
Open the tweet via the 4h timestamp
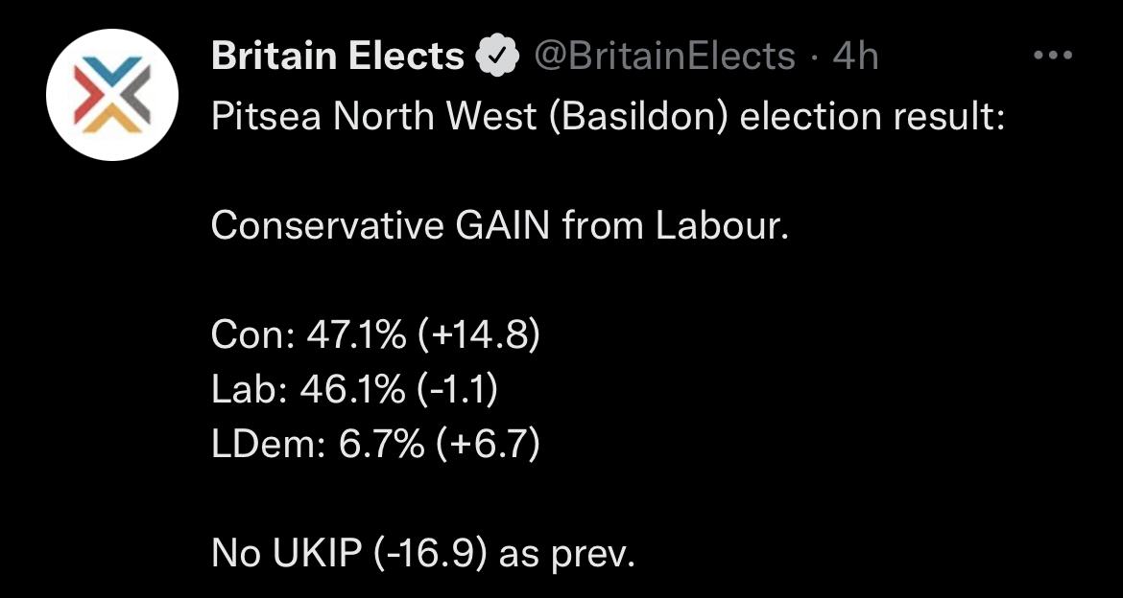856,57
